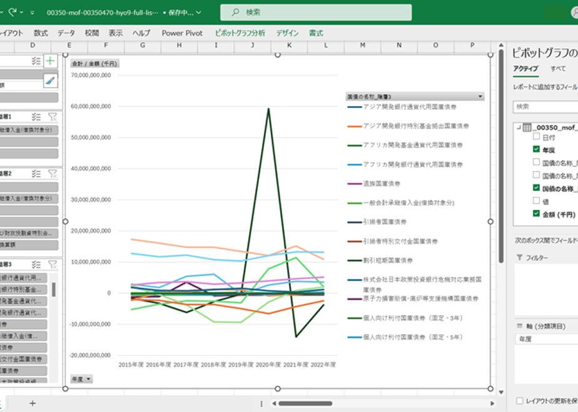The image size is (578, 412).
Task: Select 階層2 slicer item 換算額
Action: (29, 245)
